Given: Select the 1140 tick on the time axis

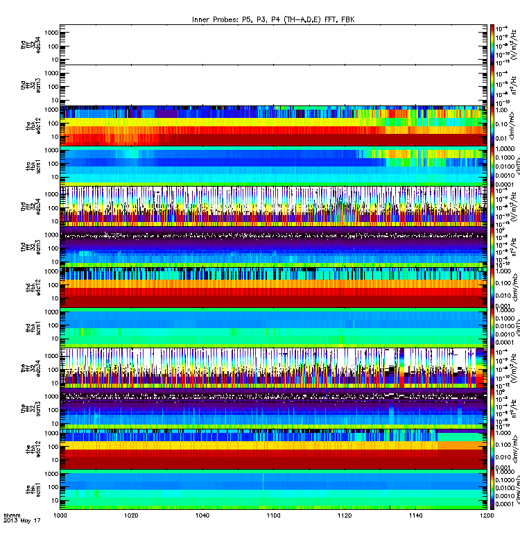Looking at the screenshot, I should click(415, 515).
